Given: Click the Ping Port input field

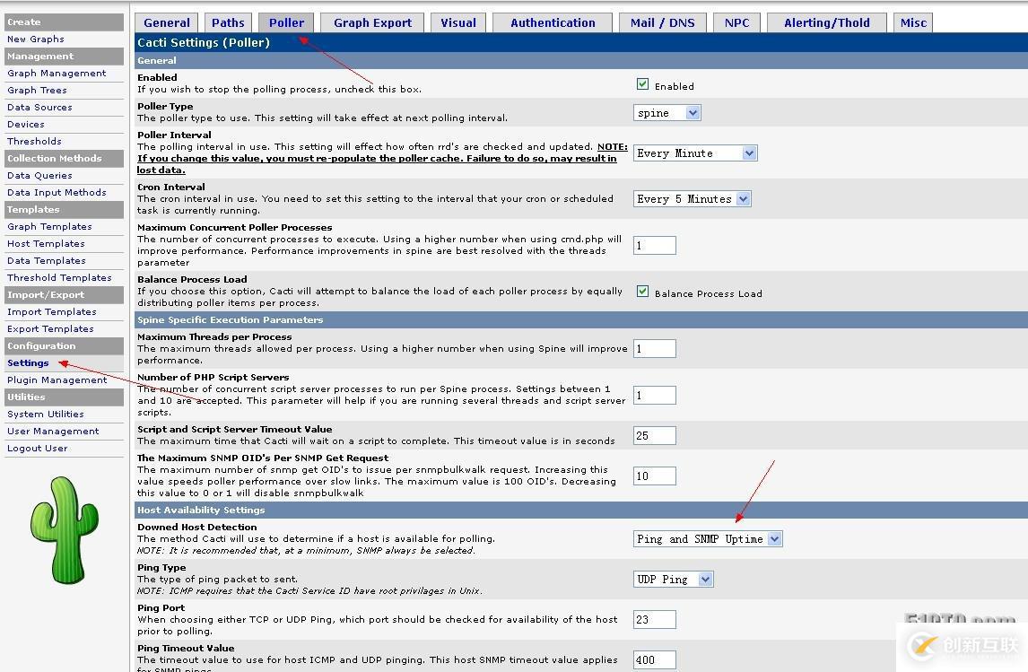Looking at the screenshot, I should point(654,619).
